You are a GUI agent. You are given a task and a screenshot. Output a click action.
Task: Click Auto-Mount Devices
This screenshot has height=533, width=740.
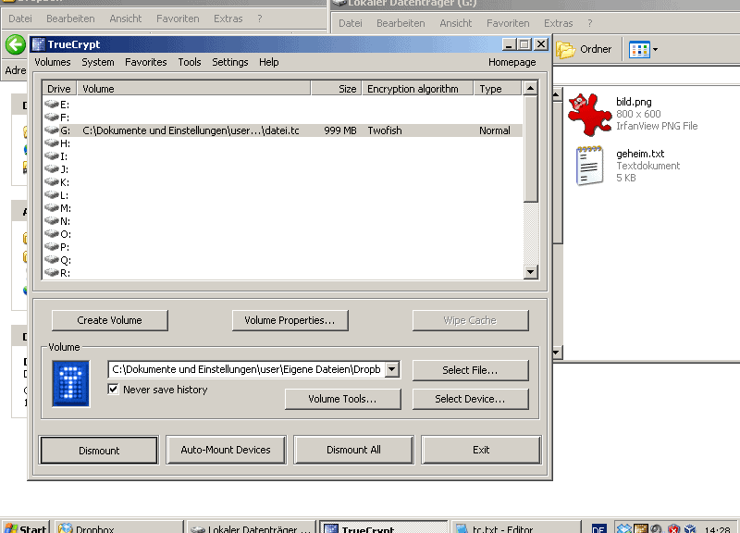point(226,450)
